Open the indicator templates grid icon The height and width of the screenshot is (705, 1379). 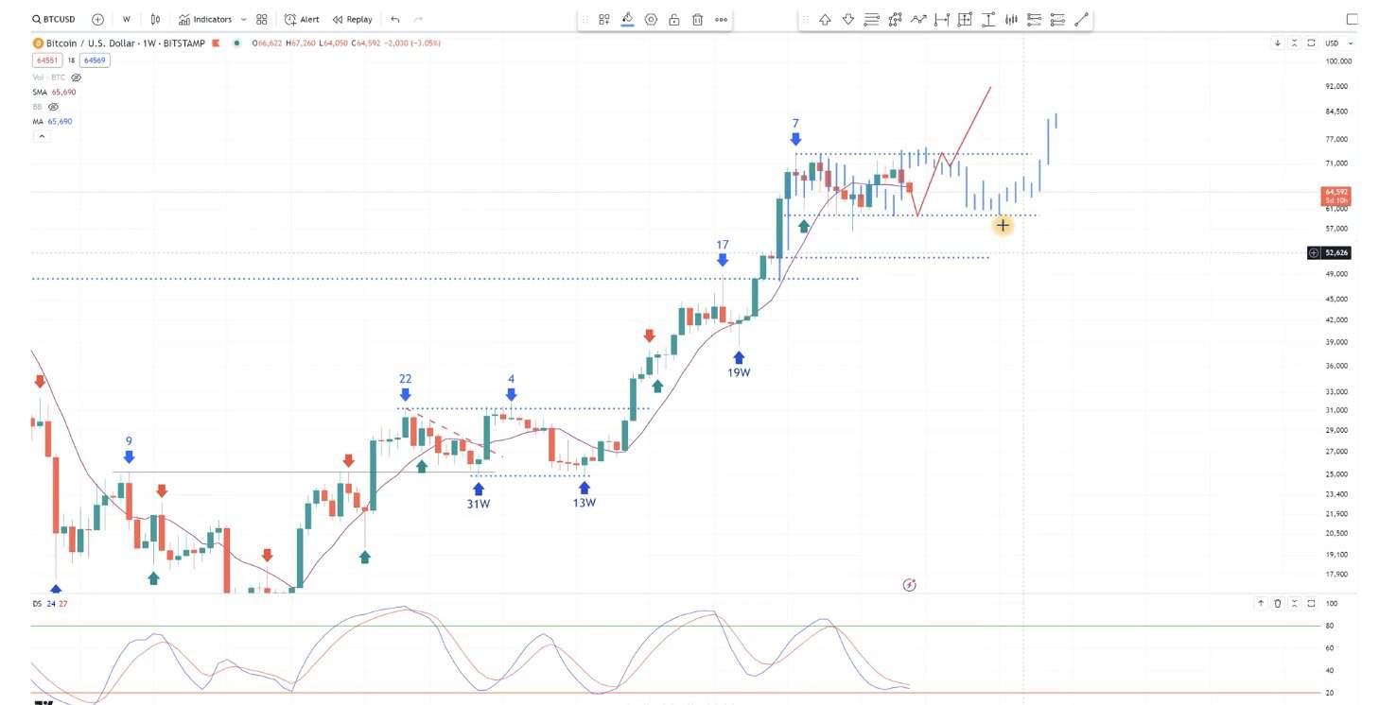262,19
